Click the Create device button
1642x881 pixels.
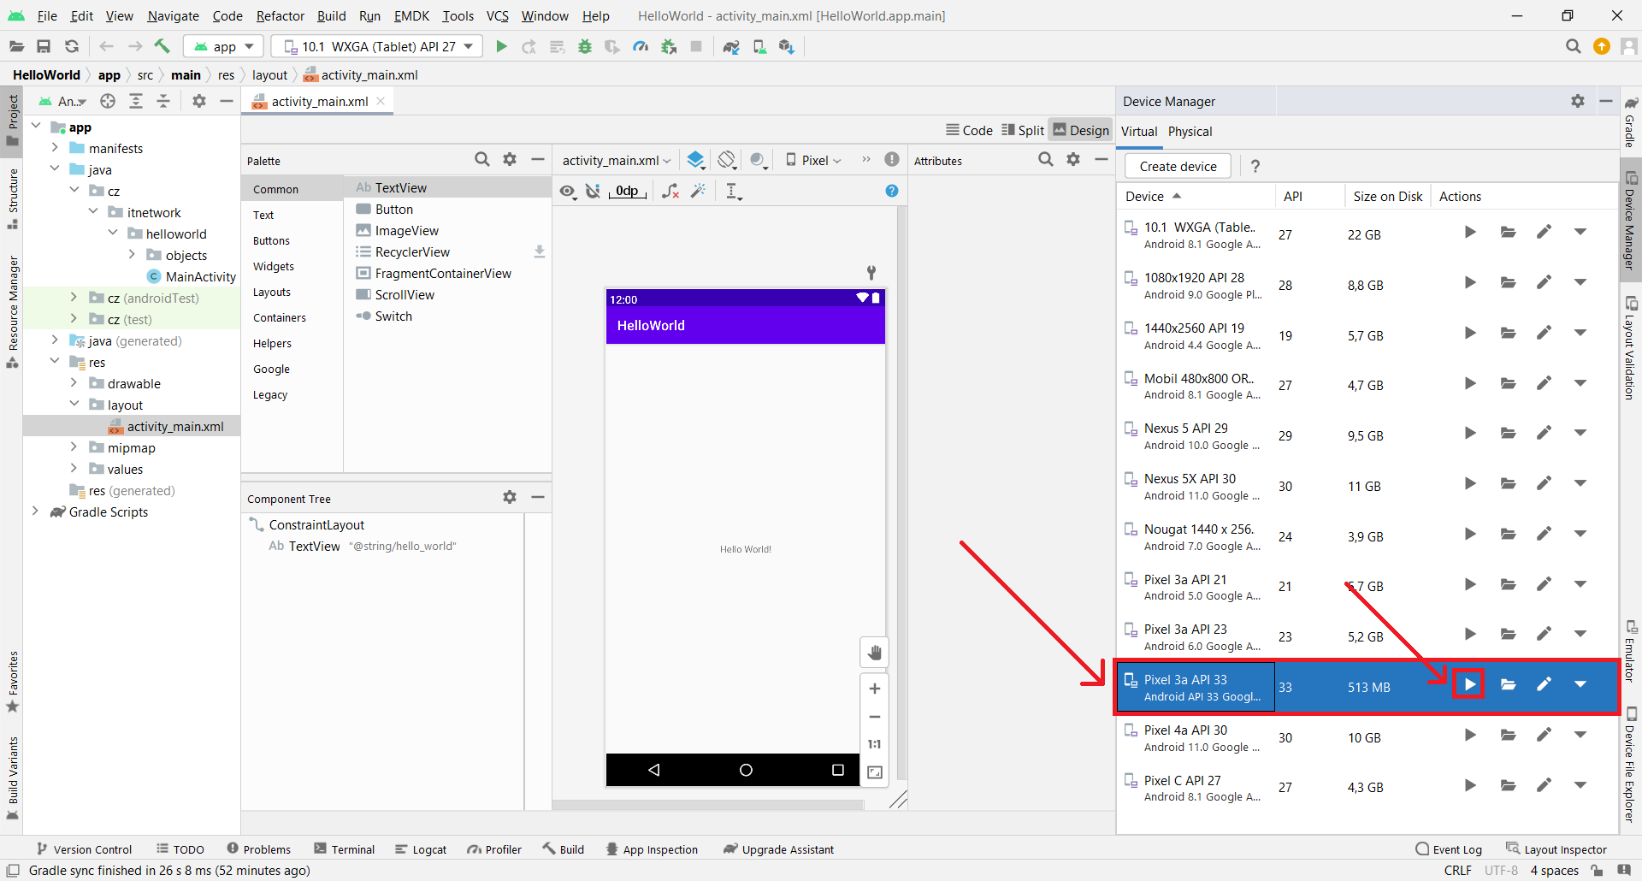click(1178, 166)
